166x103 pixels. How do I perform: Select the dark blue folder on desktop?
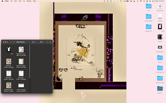(160, 88)
